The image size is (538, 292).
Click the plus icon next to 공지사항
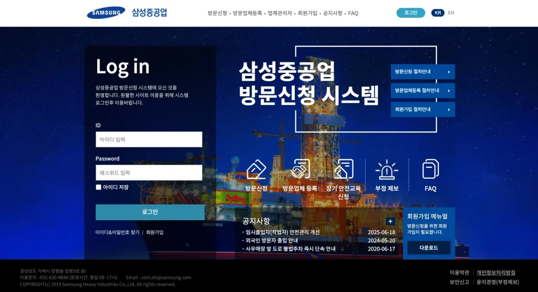(x=390, y=221)
